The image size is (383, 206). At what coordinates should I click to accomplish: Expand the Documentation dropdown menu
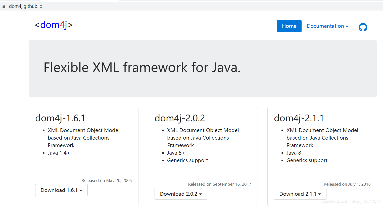[x=327, y=26]
